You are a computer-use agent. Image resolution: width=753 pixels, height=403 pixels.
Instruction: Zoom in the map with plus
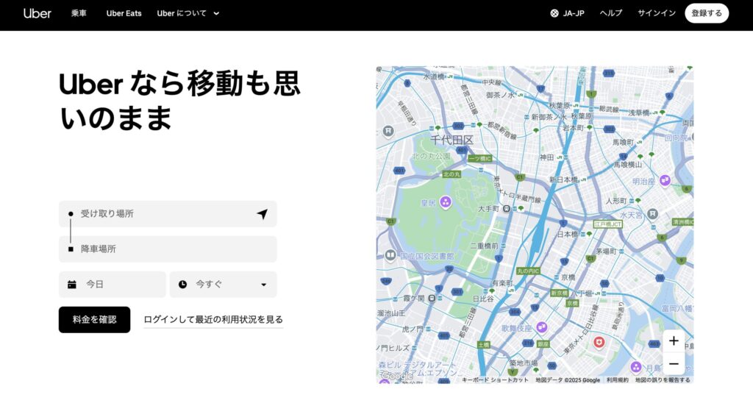pos(674,340)
